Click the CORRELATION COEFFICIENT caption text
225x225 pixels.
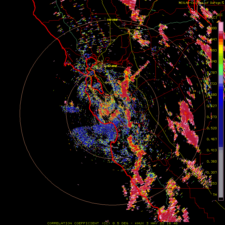tap(73, 223)
